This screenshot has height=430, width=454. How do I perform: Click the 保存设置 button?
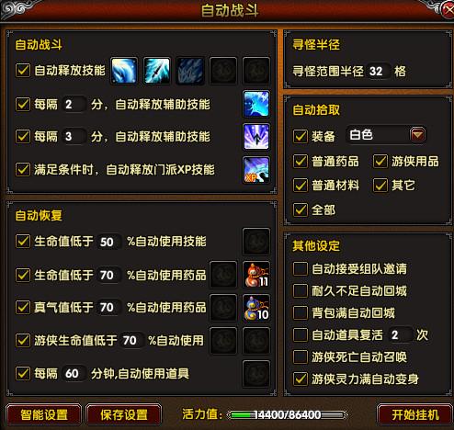coord(124,415)
